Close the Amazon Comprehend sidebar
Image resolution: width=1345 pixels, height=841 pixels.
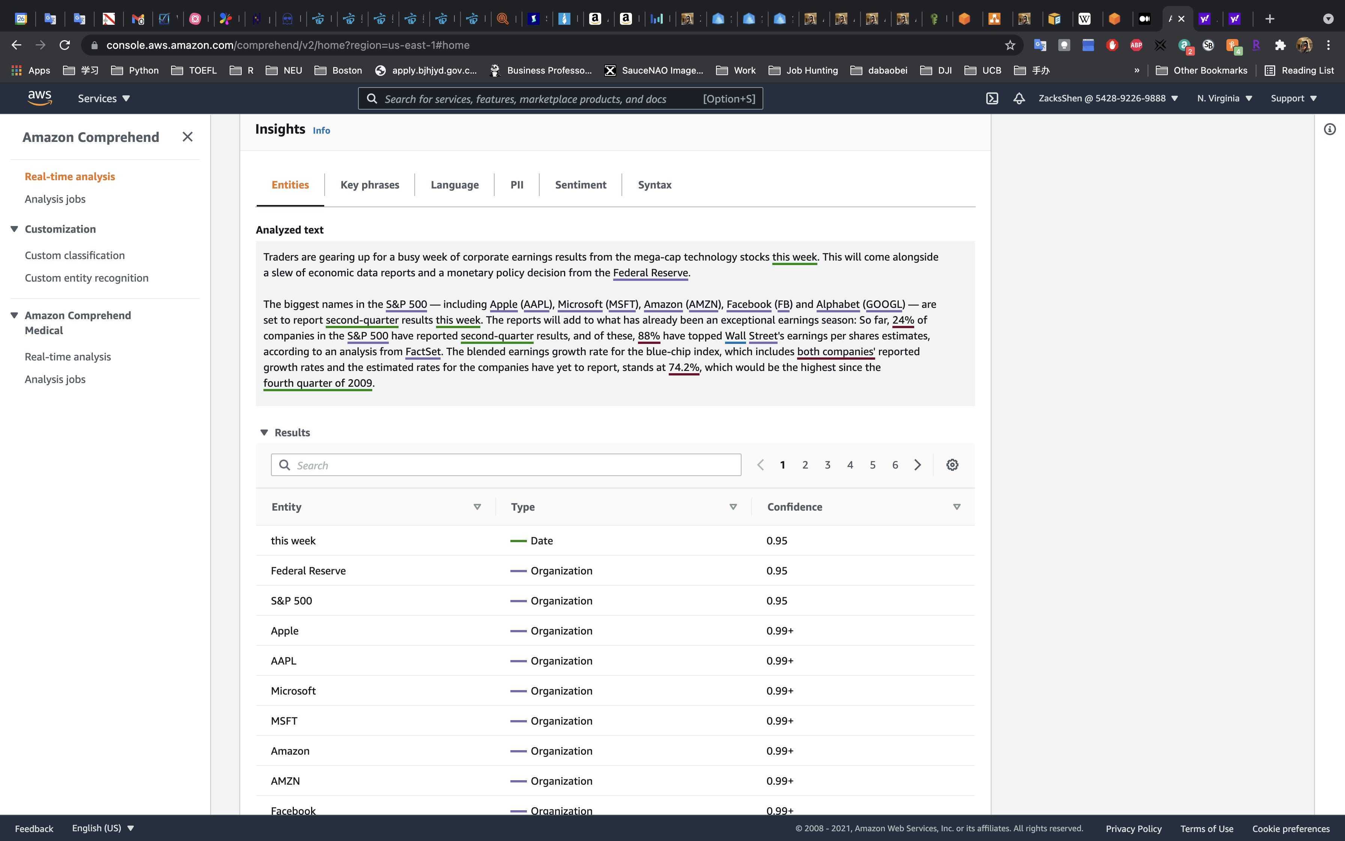[x=187, y=137]
